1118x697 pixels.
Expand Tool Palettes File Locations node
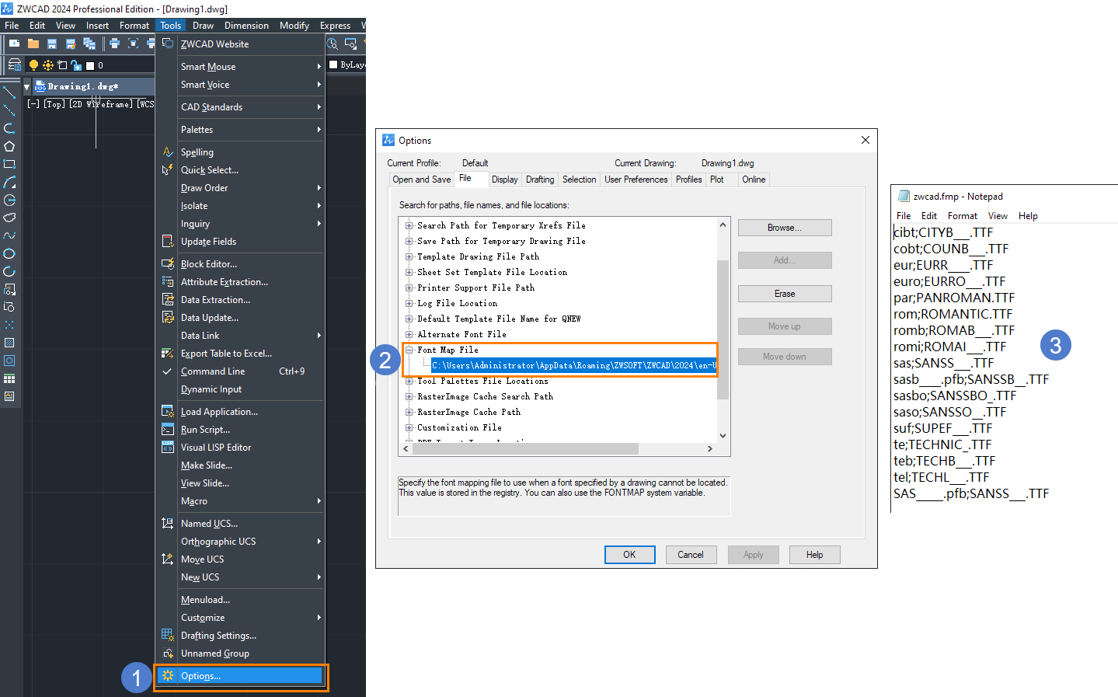[x=409, y=381]
